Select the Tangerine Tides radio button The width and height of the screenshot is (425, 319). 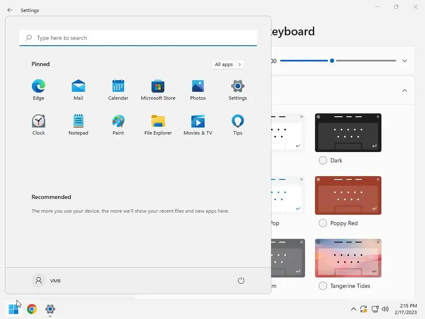pos(322,286)
